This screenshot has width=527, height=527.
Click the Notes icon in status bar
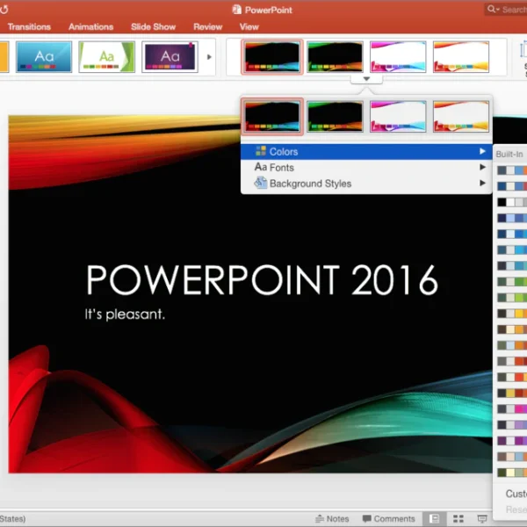[320, 518]
